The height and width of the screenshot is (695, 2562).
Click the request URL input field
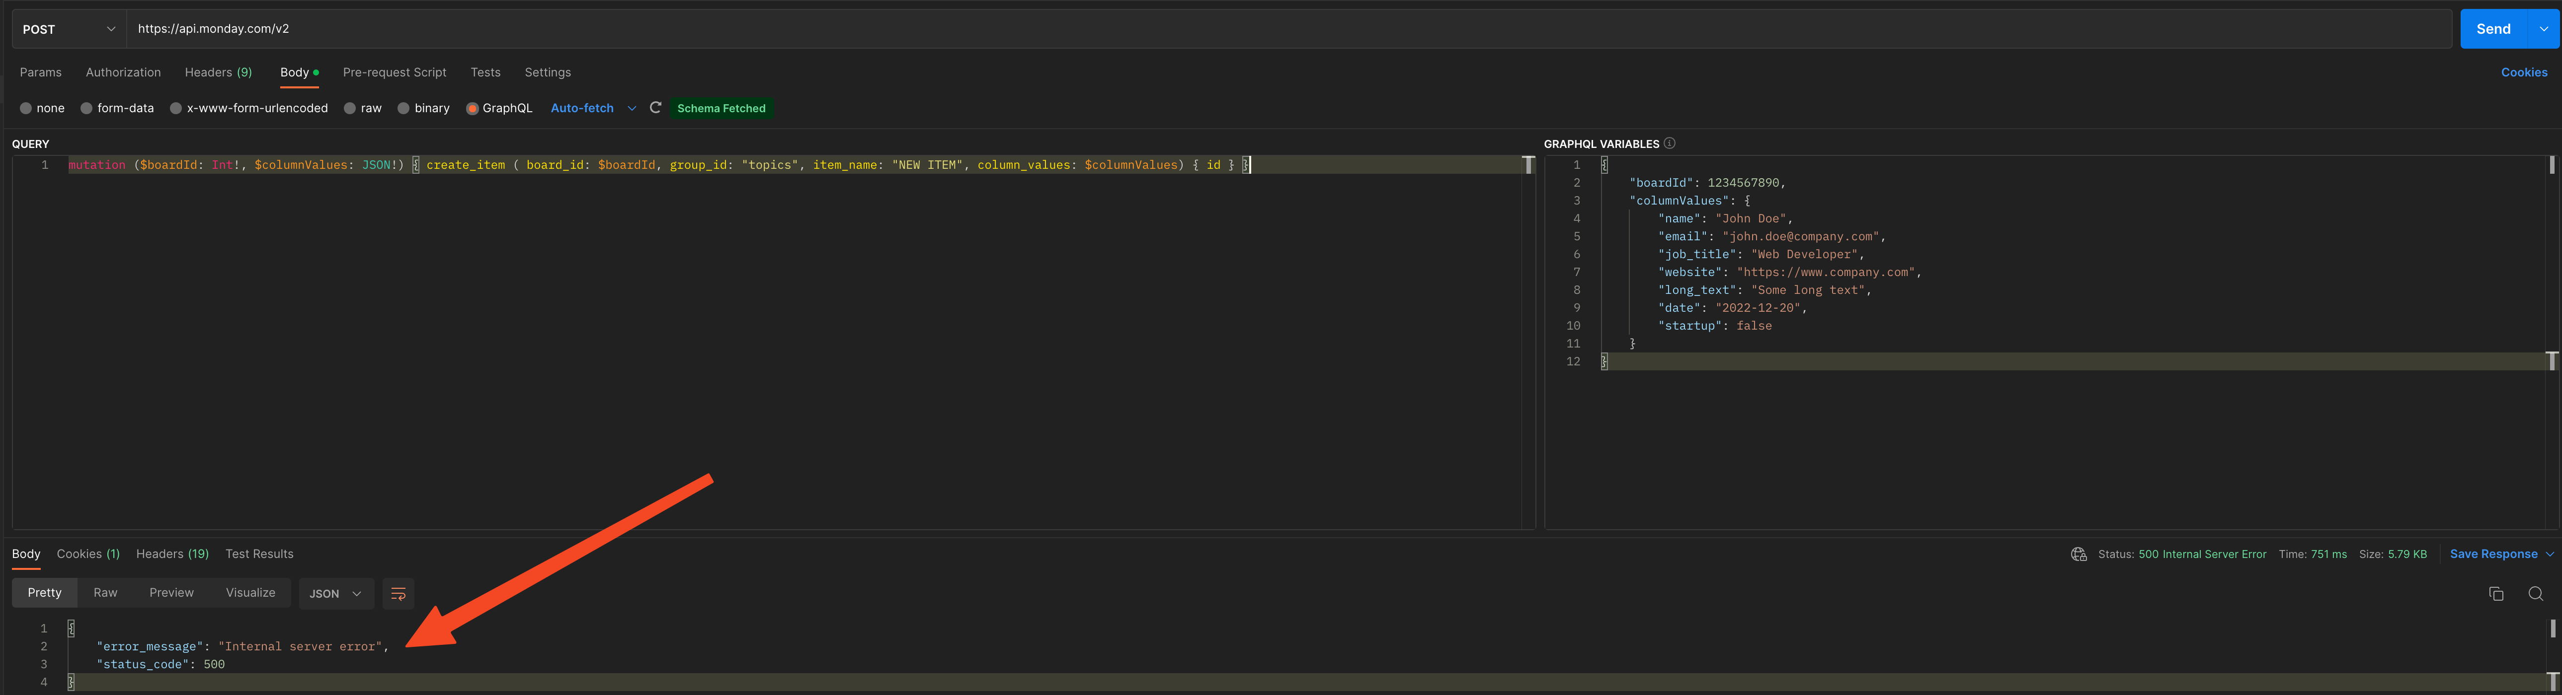click(1289, 29)
